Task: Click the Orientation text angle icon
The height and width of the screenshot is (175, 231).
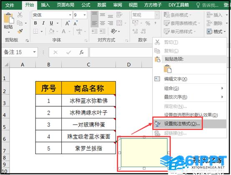Action: [x=113, y=31]
